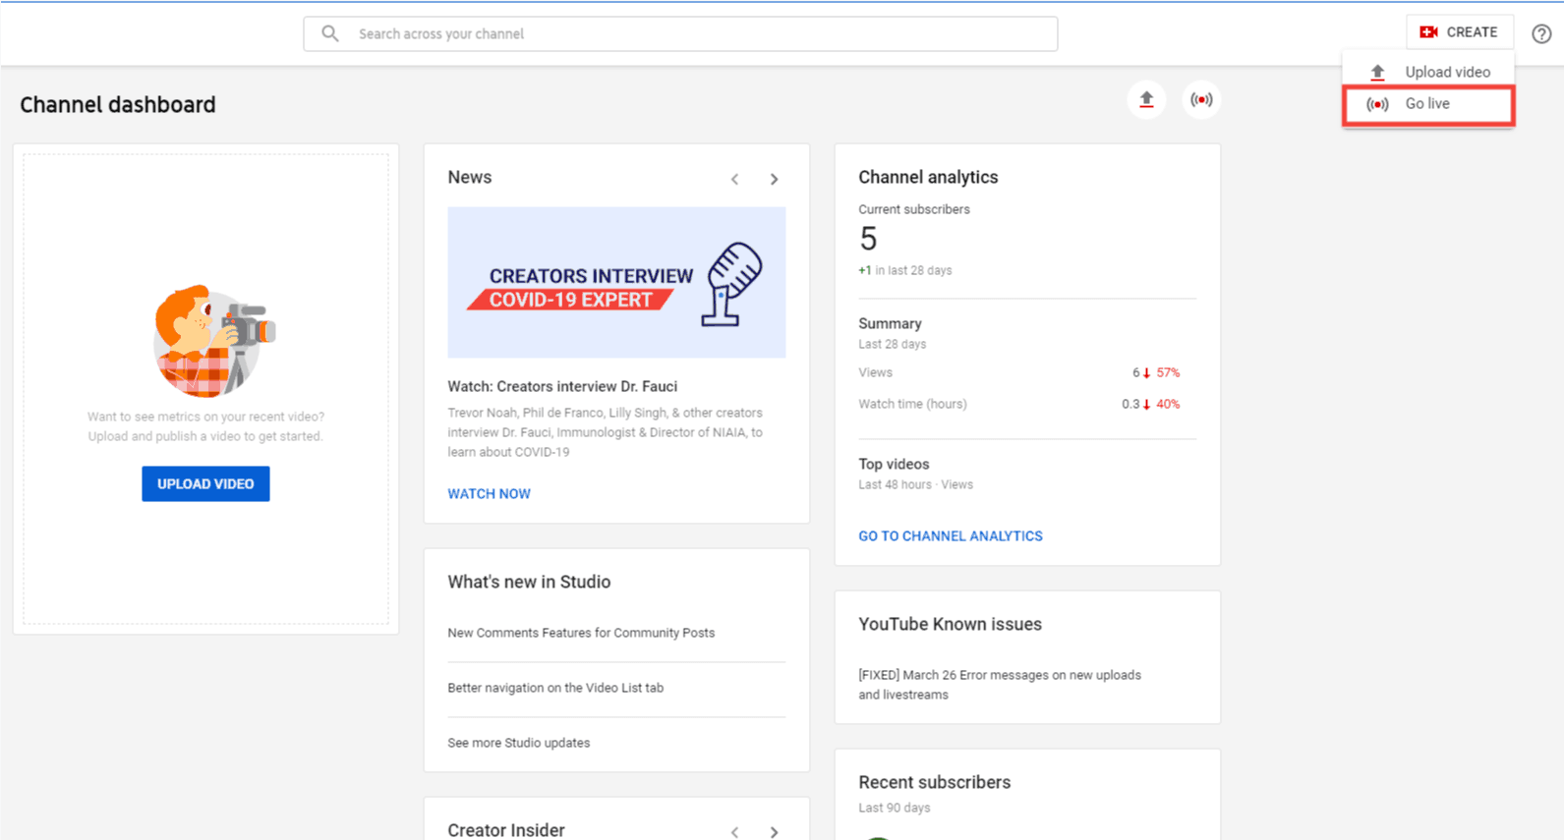Click the WATCH NOW link
Image resolution: width=1564 pixels, height=840 pixels.
pos(489,493)
